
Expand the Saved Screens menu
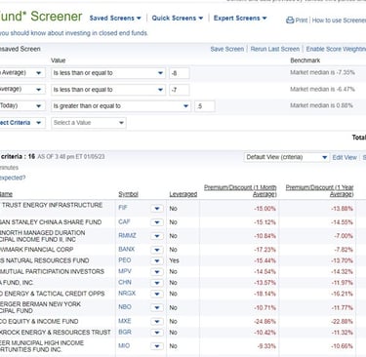click(x=115, y=19)
